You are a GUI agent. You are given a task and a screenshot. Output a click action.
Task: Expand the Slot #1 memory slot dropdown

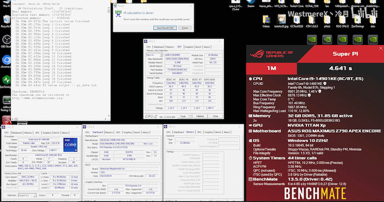point(161,55)
